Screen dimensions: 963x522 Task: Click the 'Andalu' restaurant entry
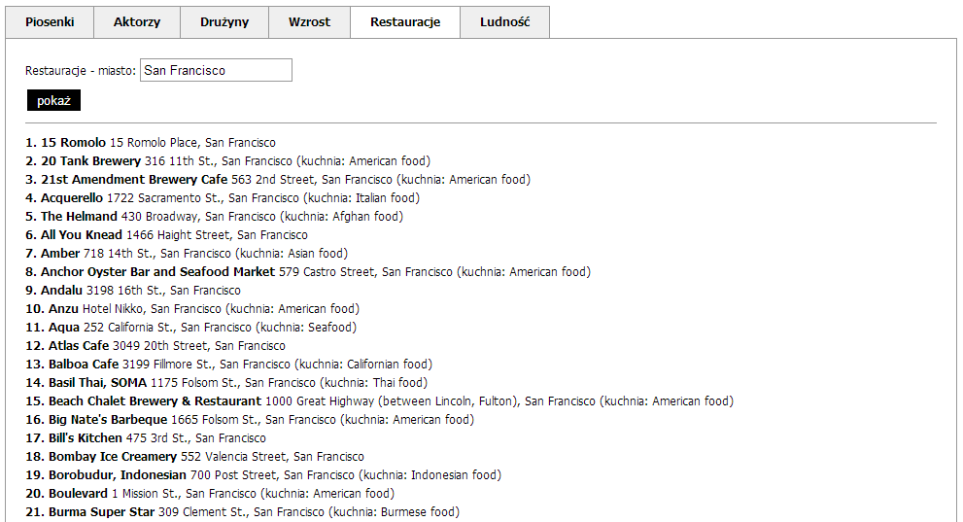tap(133, 290)
